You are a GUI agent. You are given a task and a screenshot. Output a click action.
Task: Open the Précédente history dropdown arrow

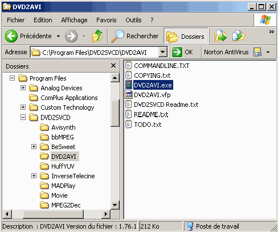click(59, 36)
